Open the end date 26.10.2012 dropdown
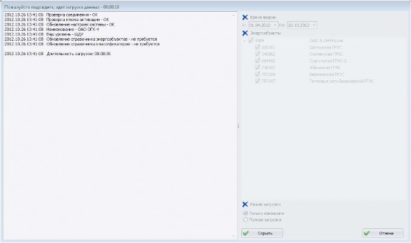The image size is (411, 243). (314, 25)
